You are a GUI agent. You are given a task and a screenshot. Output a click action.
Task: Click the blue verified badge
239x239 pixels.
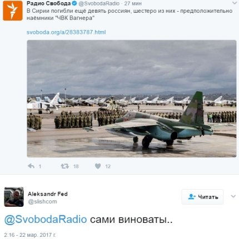pyautogui.click(x=74, y=3)
